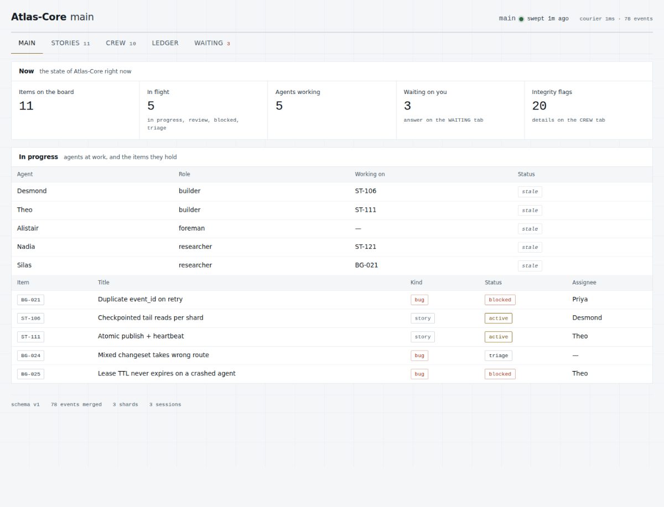The image size is (664, 507).
Task: Open the WAITING tab
Action: 212,43
